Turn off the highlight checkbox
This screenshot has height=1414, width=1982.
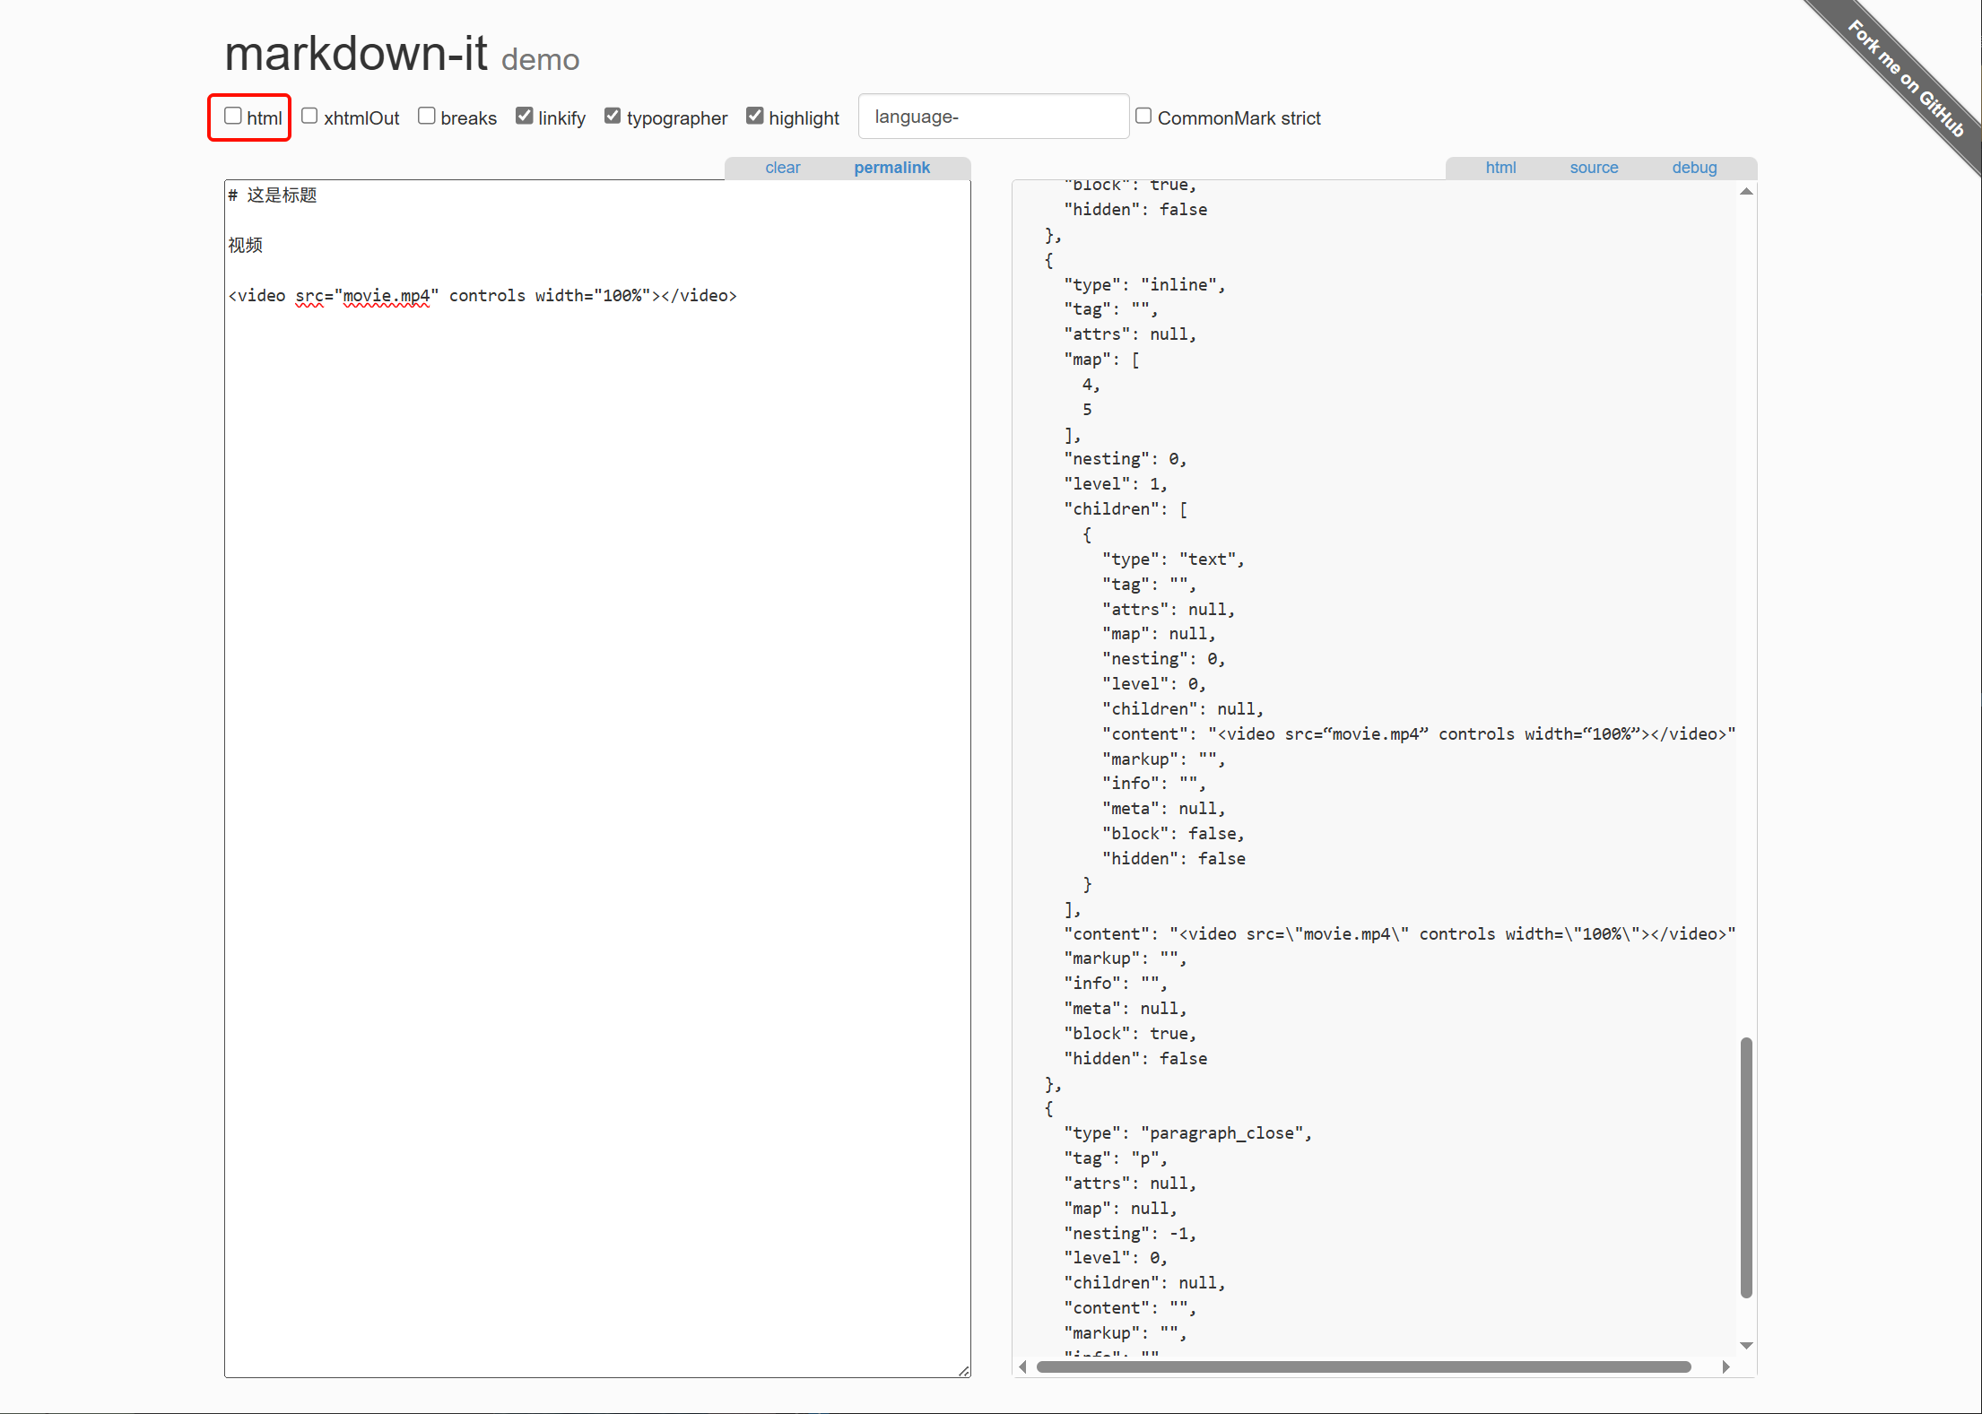(755, 116)
